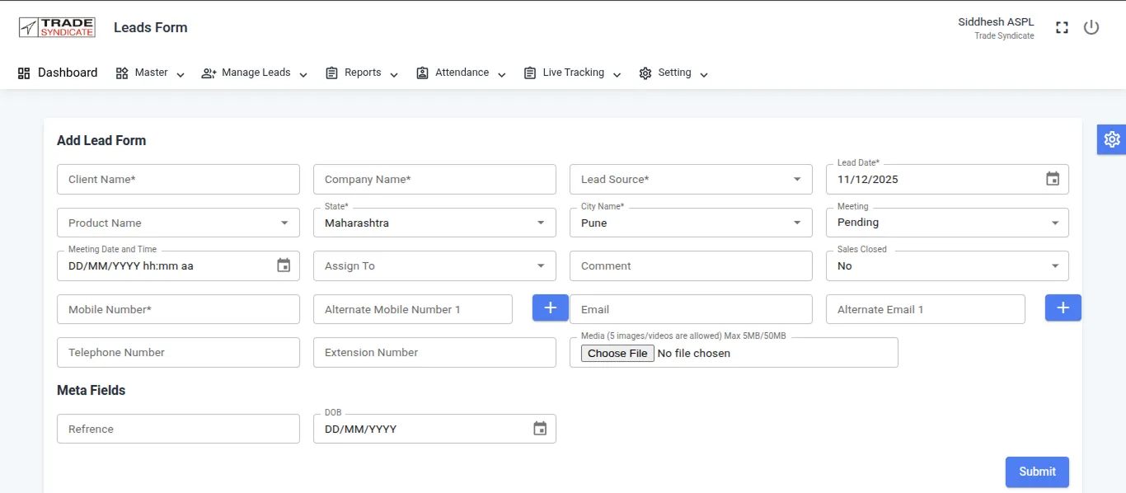The height and width of the screenshot is (493, 1126).
Task: Open the DOB calendar picker icon
Action: 540,429
